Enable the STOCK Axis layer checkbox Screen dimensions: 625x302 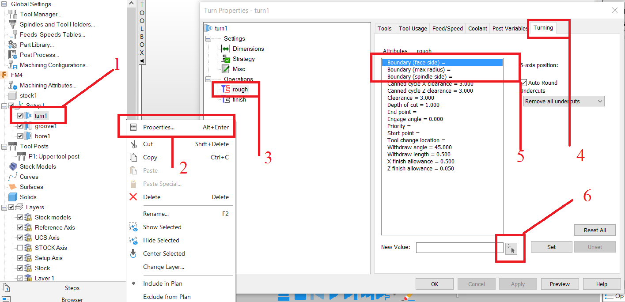coord(20,248)
